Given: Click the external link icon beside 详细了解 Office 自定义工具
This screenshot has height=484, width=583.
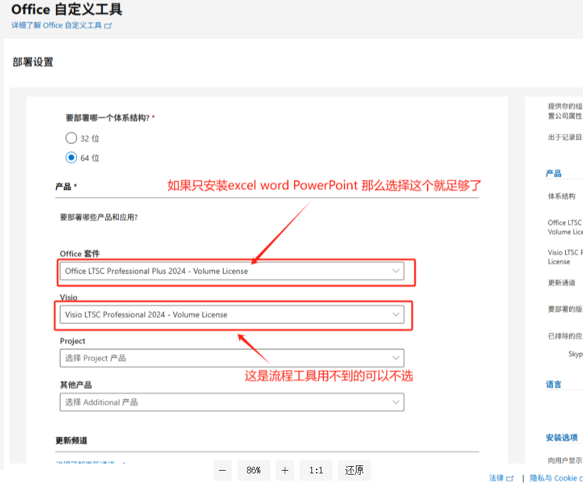Looking at the screenshot, I should tap(108, 26).
